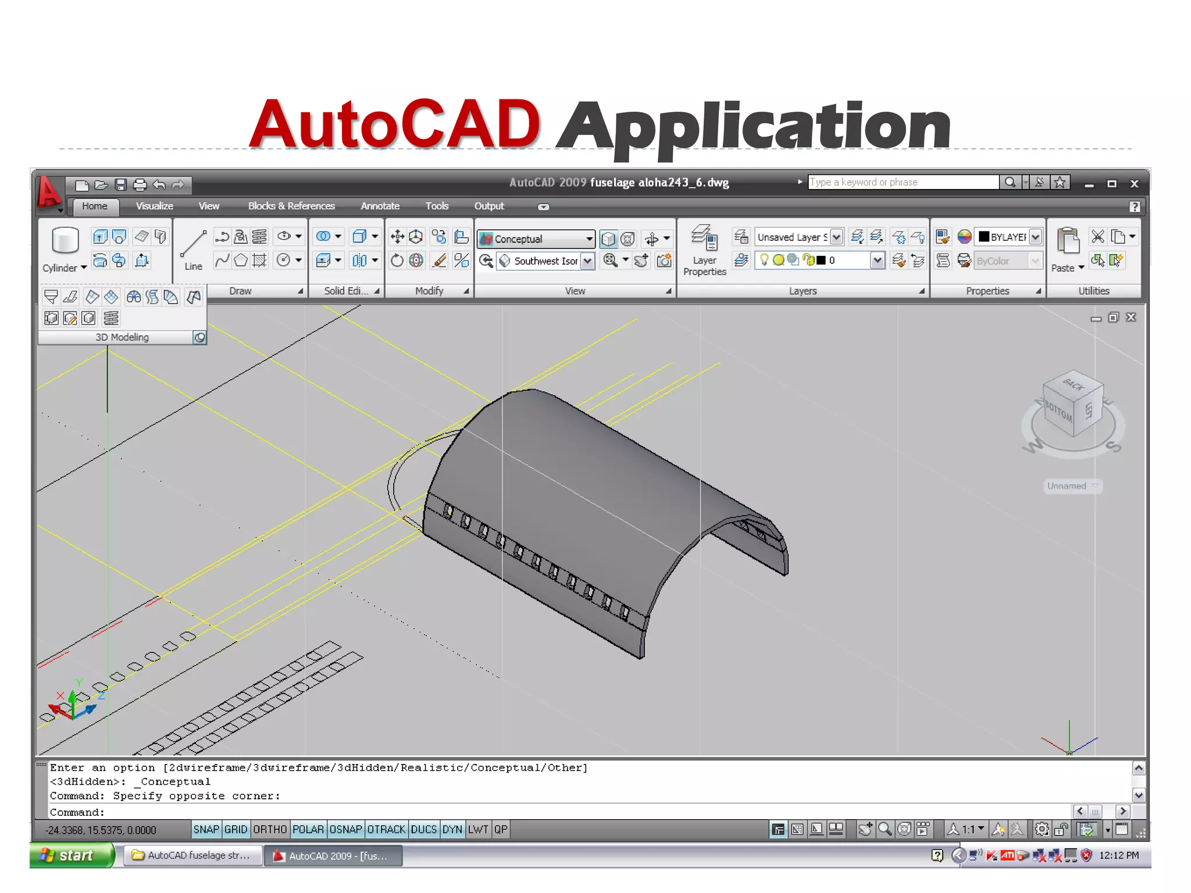
Task: Toggle LWT lineweight display in status bar
Action: [x=478, y=830]
